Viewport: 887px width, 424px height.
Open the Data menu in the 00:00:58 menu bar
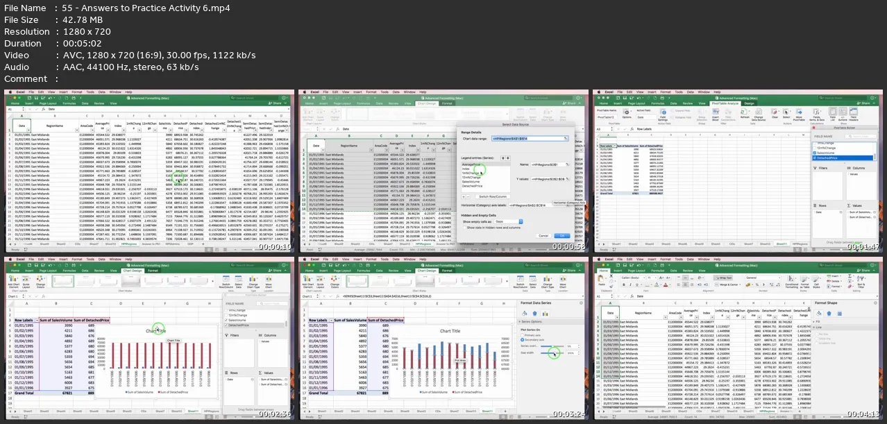click(396, 92)
